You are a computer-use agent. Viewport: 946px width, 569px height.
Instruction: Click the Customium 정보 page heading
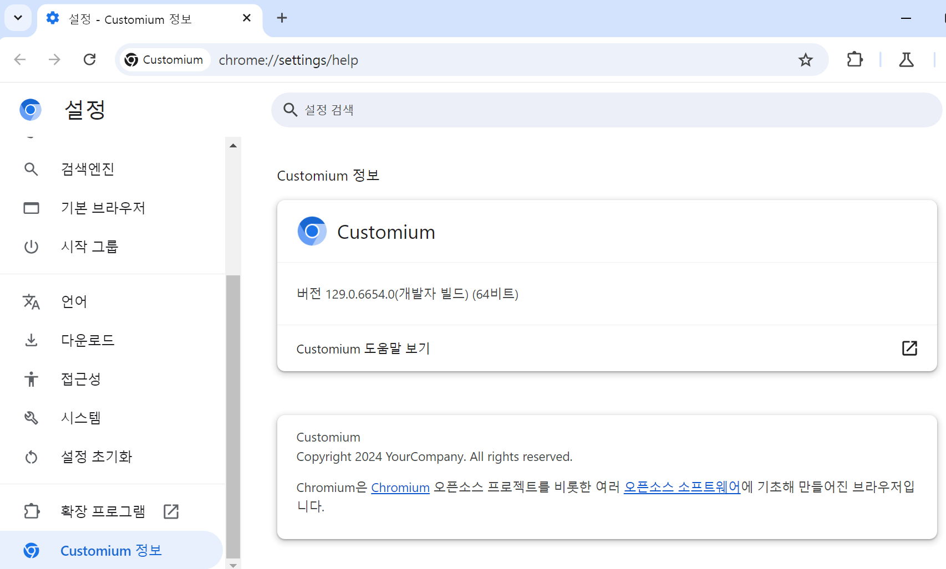click(x=328, y=176)
